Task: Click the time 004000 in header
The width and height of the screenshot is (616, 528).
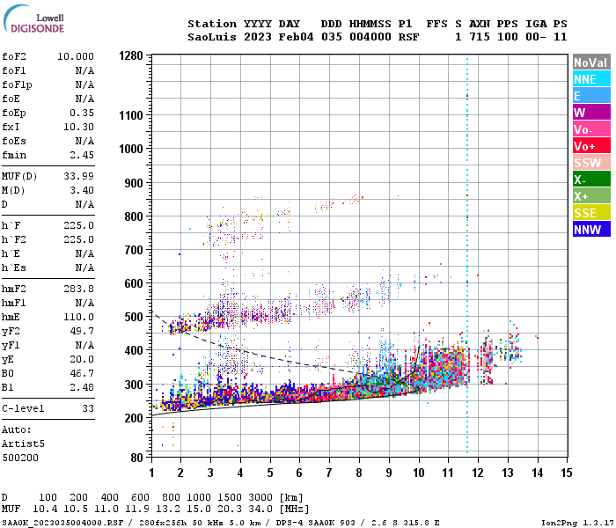Action: click(x=370, y=37)
